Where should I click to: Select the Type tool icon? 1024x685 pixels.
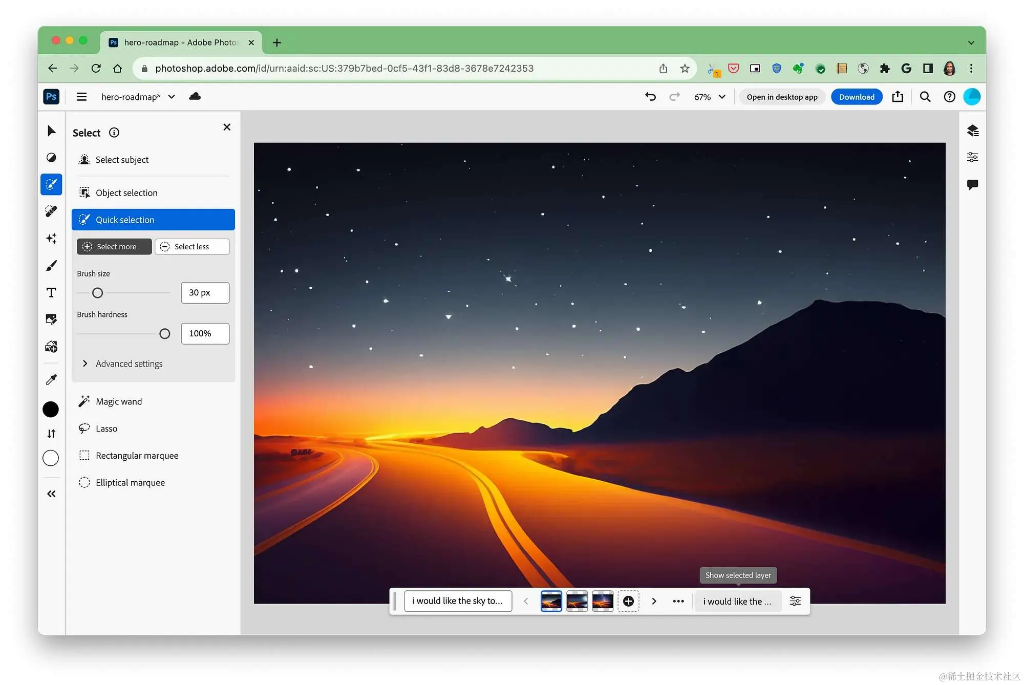(51, 292)
